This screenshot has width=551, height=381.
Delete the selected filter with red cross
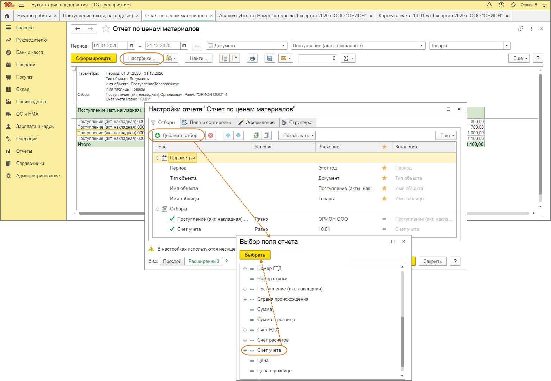tap(211, 136)
